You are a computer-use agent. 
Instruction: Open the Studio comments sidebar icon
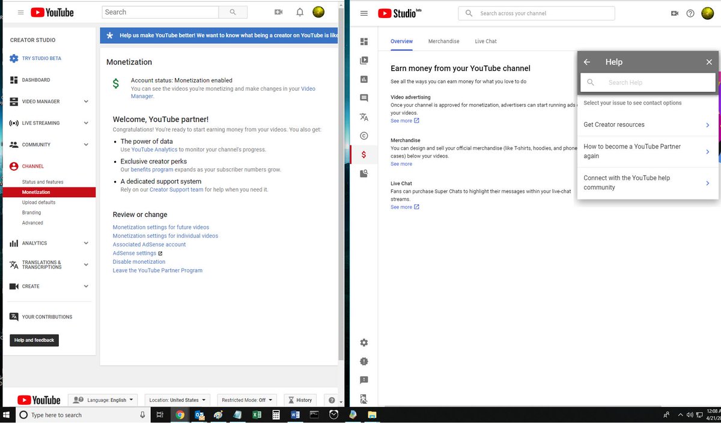coord(364,98)
